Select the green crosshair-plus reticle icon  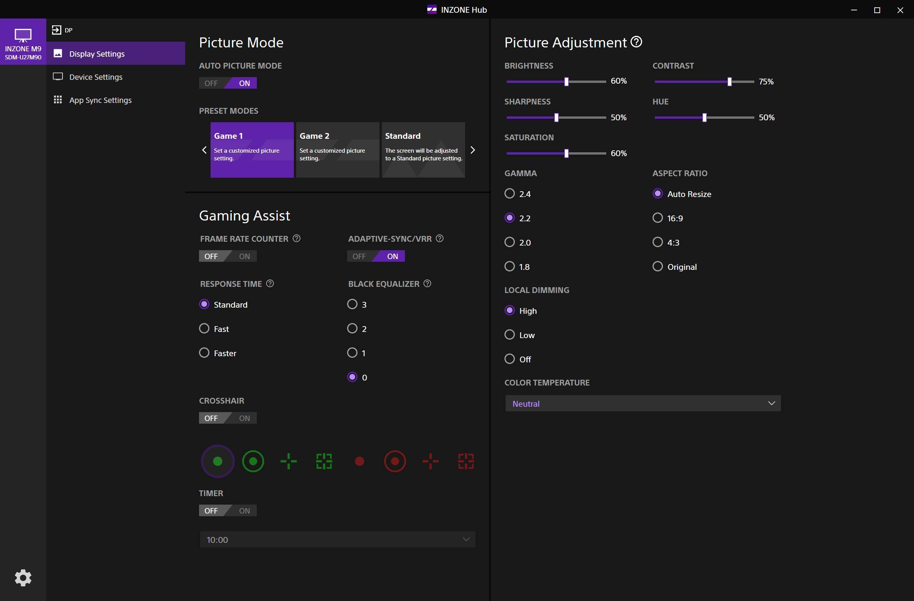pos(288,461)
